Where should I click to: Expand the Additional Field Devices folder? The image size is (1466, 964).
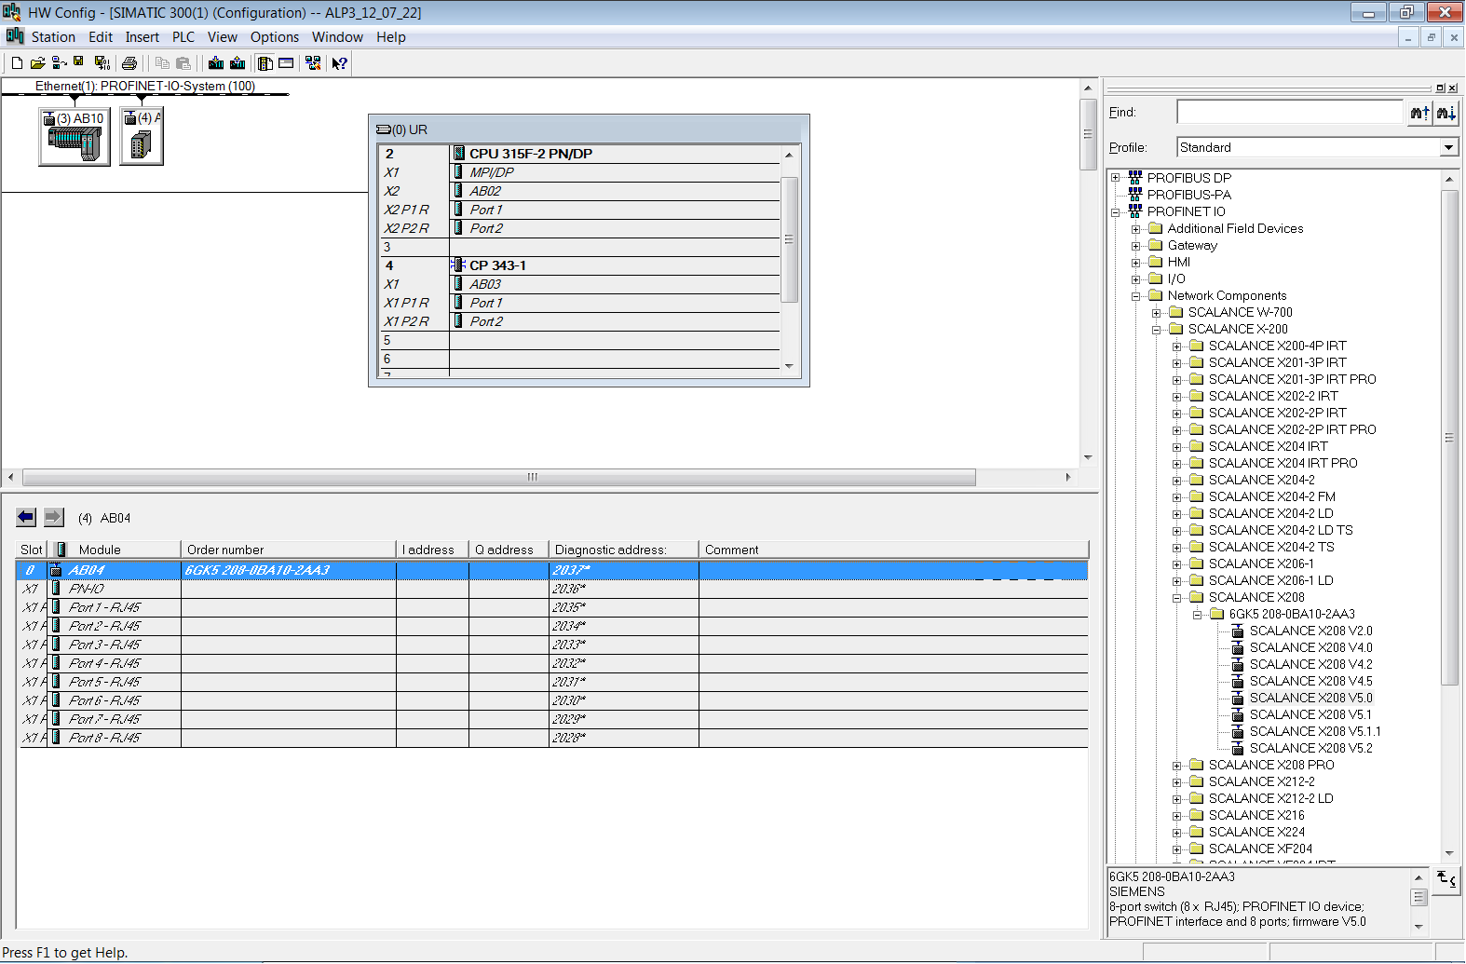[x=1136, y=228]
